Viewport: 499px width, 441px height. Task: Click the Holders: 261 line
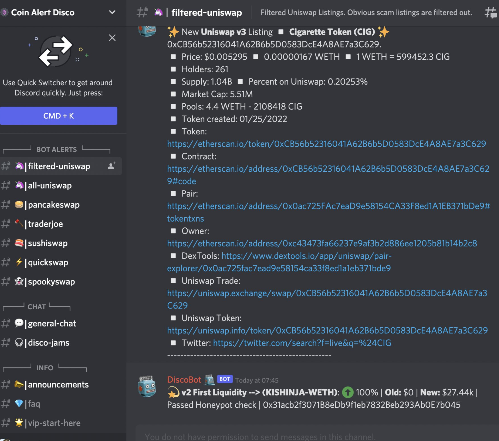point(205,69)
